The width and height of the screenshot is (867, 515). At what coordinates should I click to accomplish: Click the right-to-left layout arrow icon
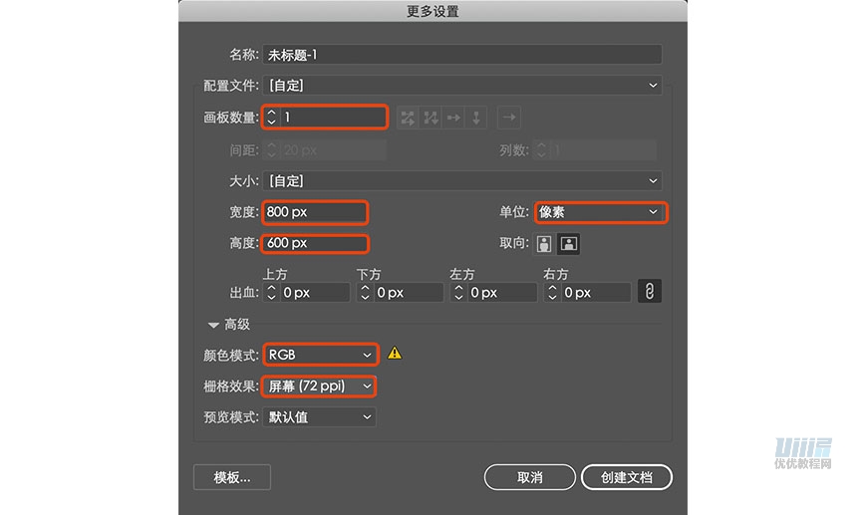pos(509,118)
